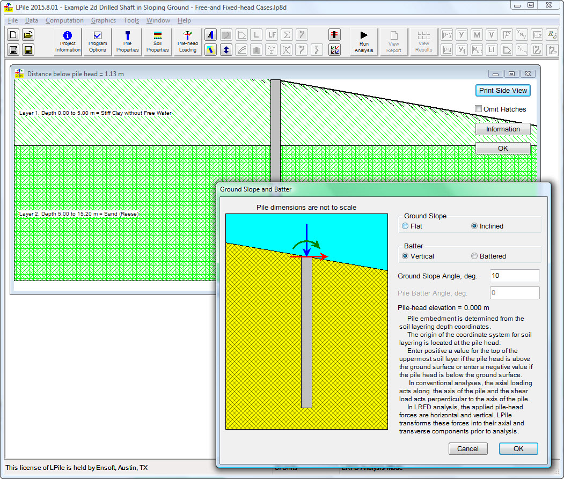Open the Soil Properties editor

click(x=158, y=42)
